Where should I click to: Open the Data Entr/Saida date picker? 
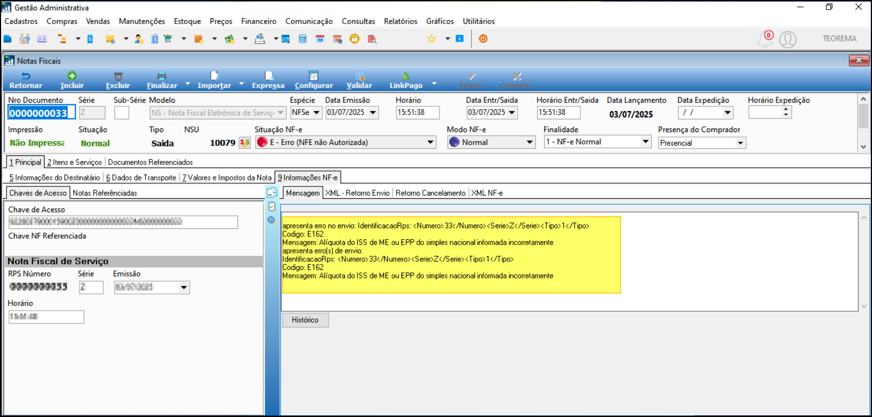512,112
